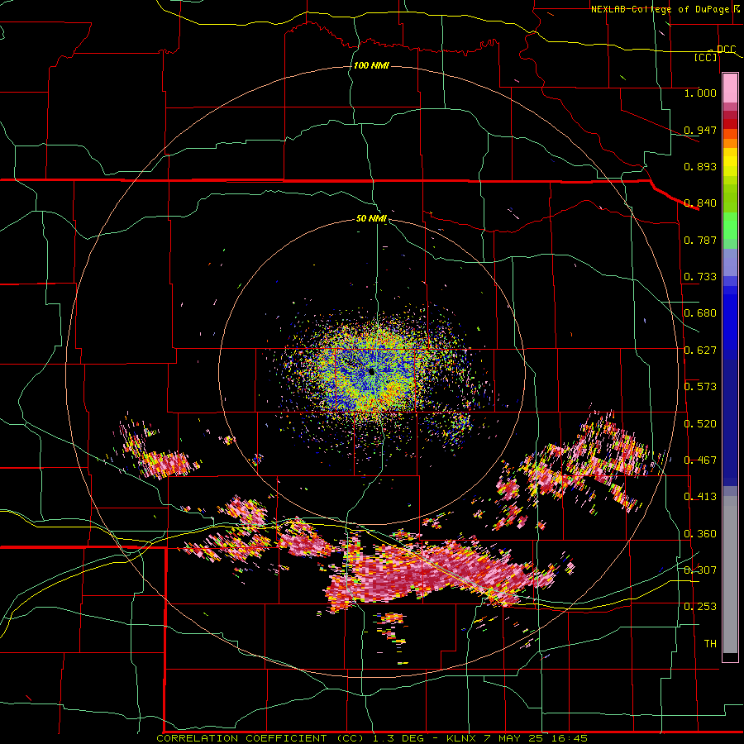Click the DCC label near the top right
This screenshot has width=744, height=744.
click(726, 49)
